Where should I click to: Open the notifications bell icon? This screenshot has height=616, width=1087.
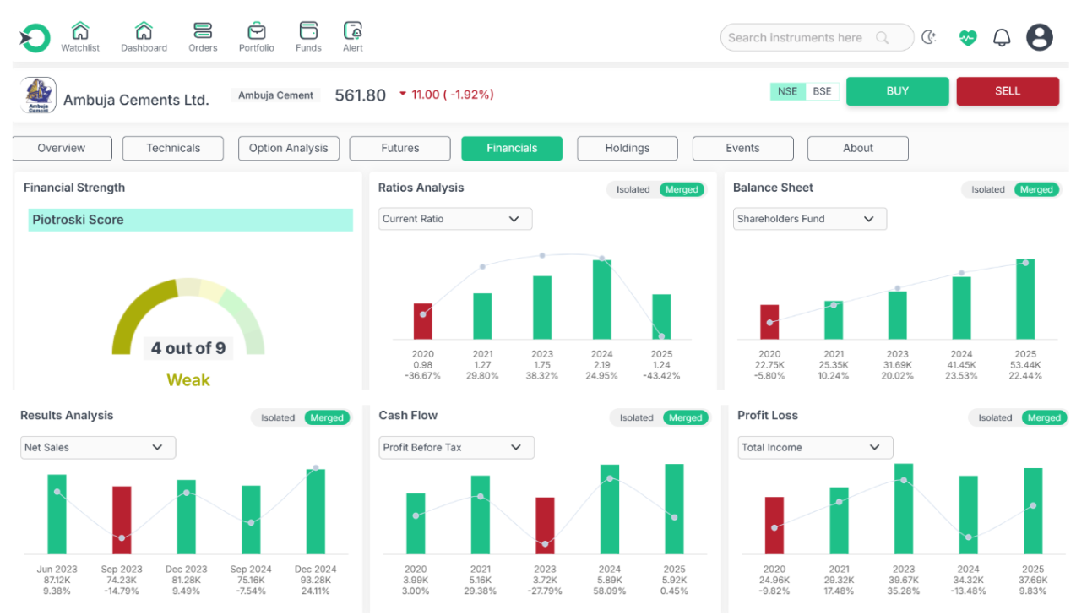[x=1002, y=37]
